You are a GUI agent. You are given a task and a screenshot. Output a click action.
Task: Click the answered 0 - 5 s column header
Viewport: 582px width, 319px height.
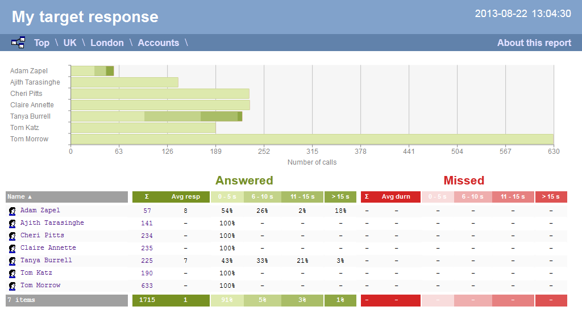click(x=227, y=197)
